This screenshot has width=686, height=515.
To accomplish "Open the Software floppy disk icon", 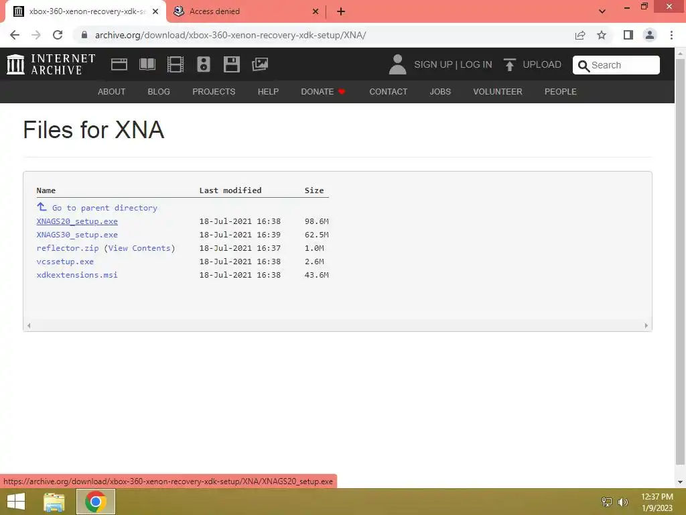I will (231, 64).
